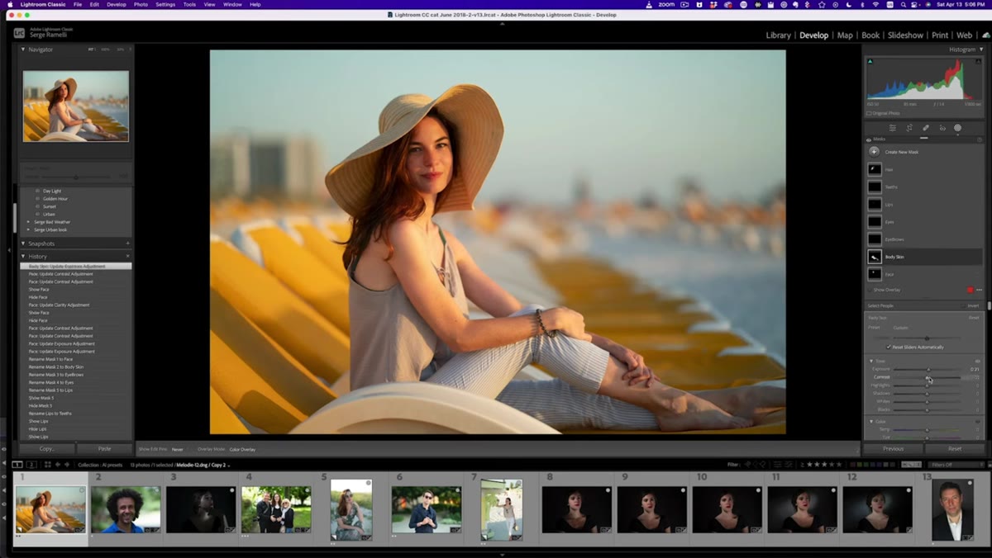This screenshot has width=992, height=558.
Task: Select the Red Eye correction icon
Action: click(x=942, y=128)
